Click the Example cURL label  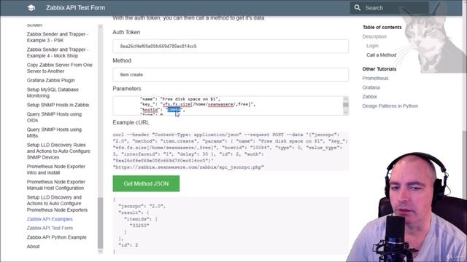pyautogui.click(x=131, y=122)
